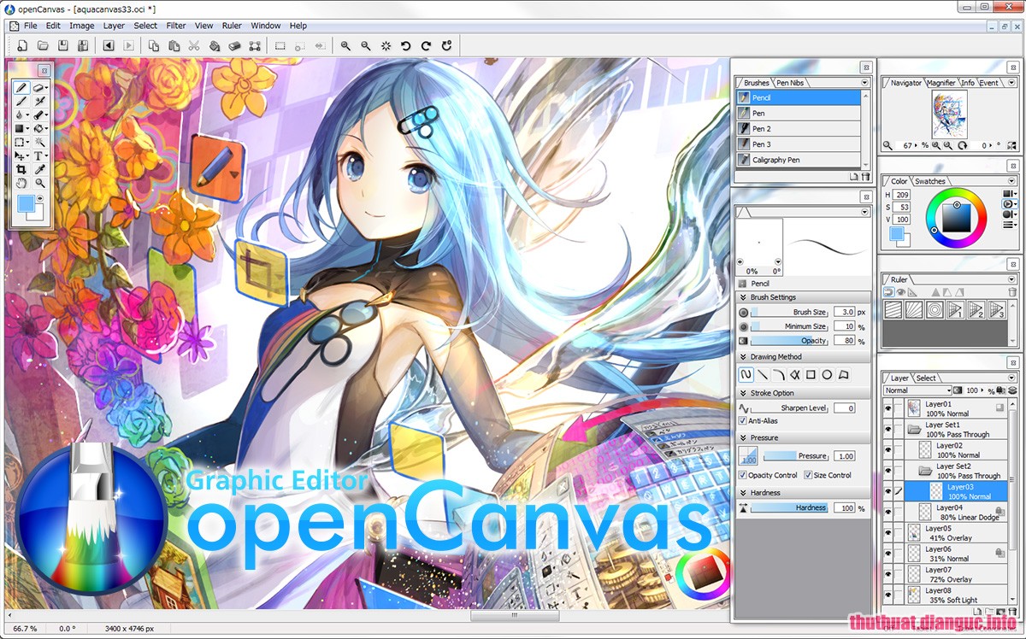The image size is (1026, 639).
Task: Select the Pencil tool in the toolbox
Action: click(x=21, y=87)
